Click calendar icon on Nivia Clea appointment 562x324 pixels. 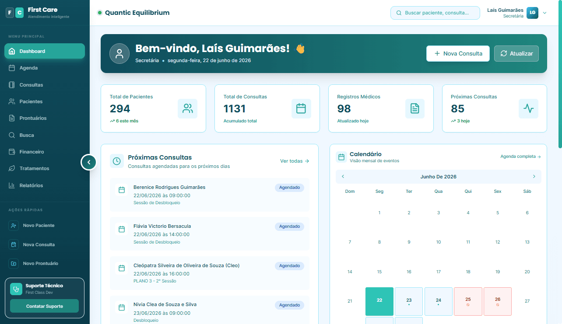click(122, 307)
